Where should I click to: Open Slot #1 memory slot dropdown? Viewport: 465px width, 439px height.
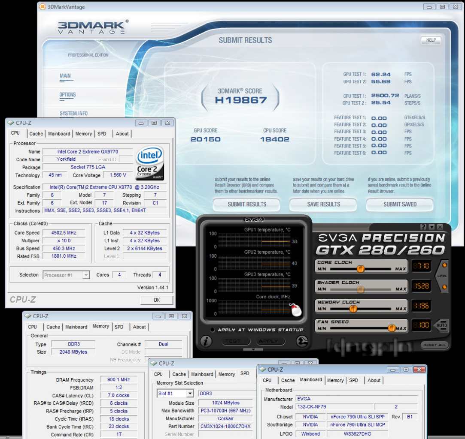pos(190,394)
